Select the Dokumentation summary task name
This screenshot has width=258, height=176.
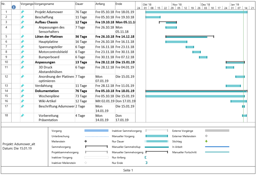47,91
